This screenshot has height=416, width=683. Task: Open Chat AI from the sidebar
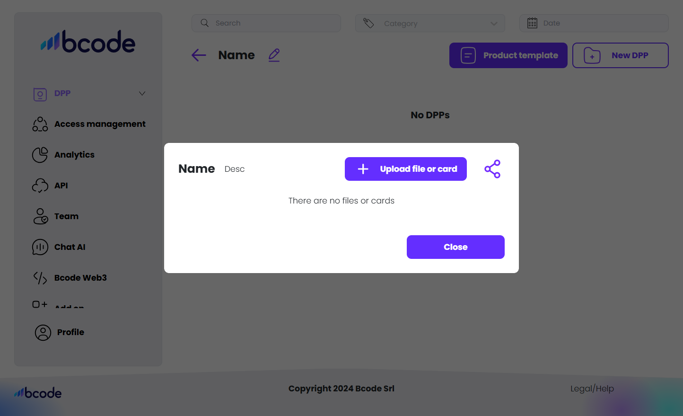coord(70,247)
